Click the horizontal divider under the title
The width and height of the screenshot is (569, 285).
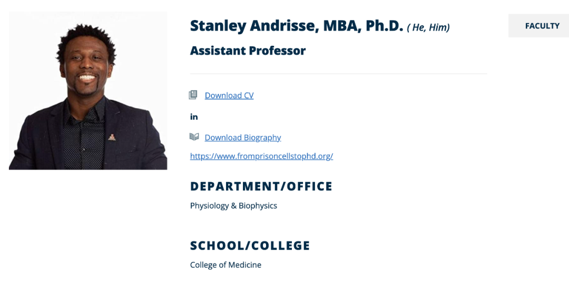pyautogui.click(x=338, y=74)
